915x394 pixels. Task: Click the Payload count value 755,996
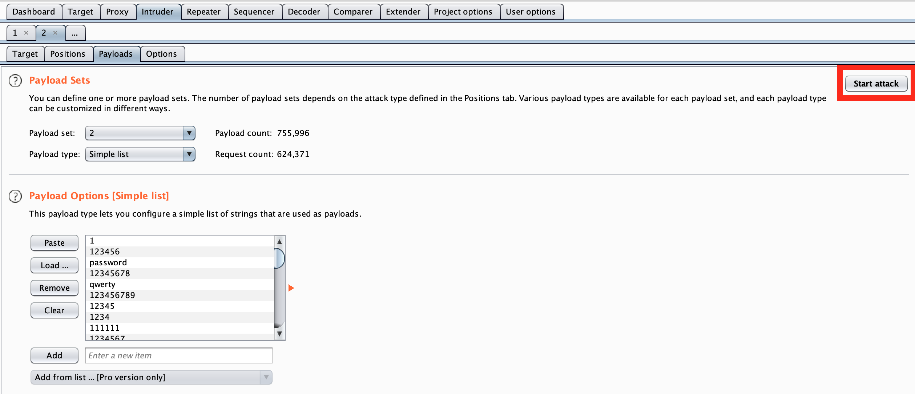(293, 133)
